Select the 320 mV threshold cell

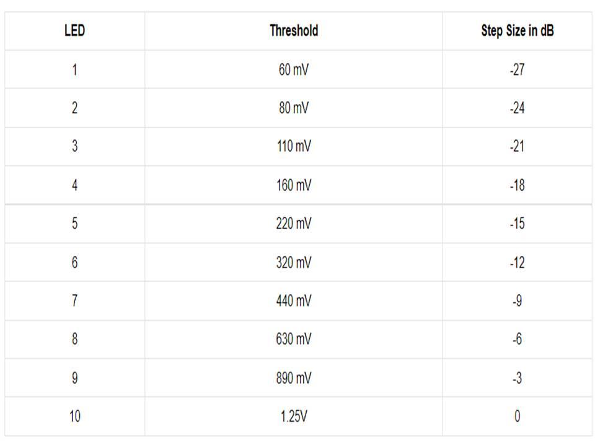[x=294, y=262]
